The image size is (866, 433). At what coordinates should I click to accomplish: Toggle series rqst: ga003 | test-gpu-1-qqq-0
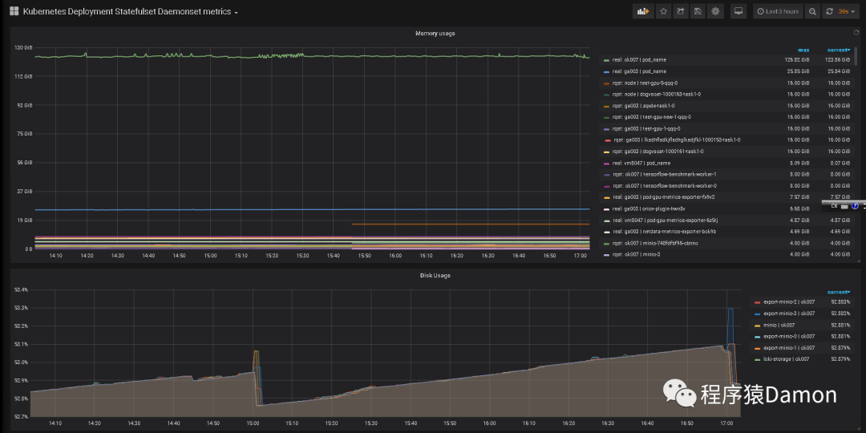pos(646,128)
